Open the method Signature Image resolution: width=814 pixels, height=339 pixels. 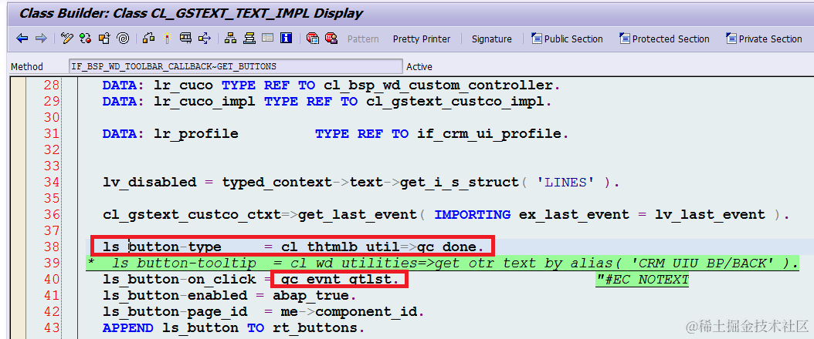(x=492, y=39)
